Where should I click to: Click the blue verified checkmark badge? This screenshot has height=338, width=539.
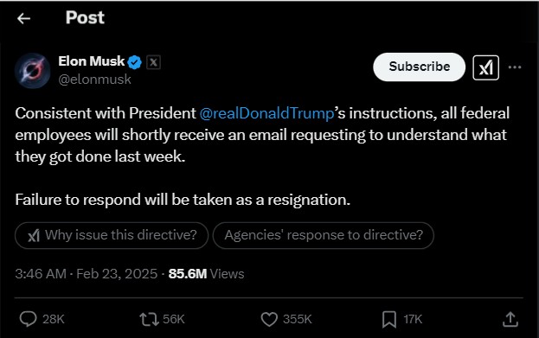coord(134,62)
